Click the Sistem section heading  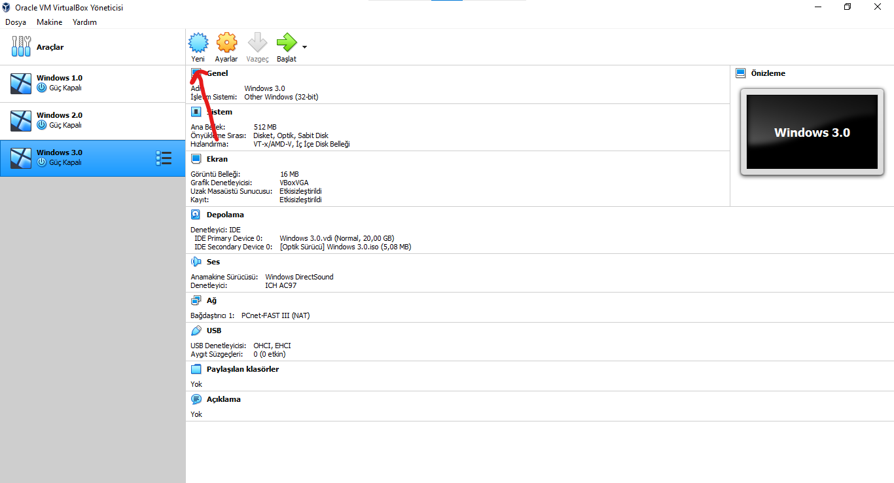(x=219, y=112)
